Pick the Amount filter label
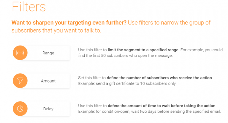The image size is (228, 123). (x=48, y=81)
